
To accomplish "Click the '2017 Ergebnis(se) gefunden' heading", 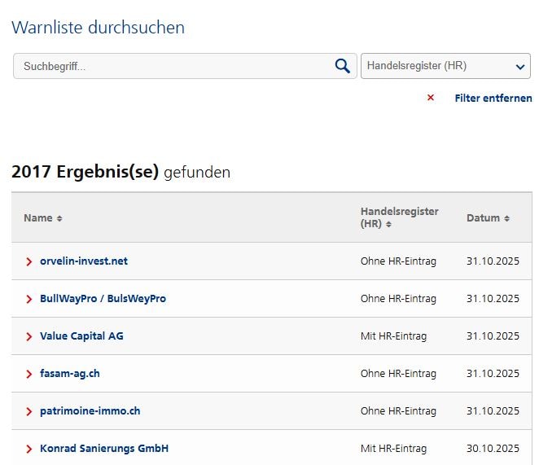I will [121, 172].
